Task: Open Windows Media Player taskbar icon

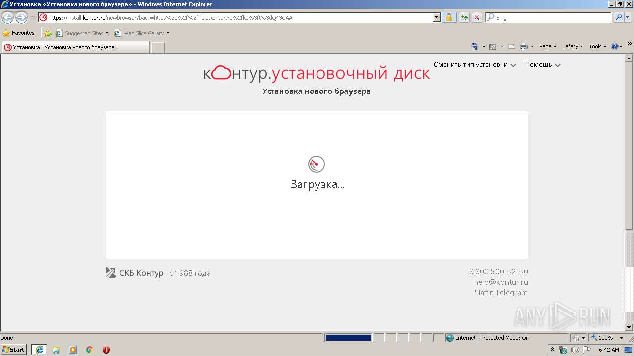Action: (x=73, y=350)
